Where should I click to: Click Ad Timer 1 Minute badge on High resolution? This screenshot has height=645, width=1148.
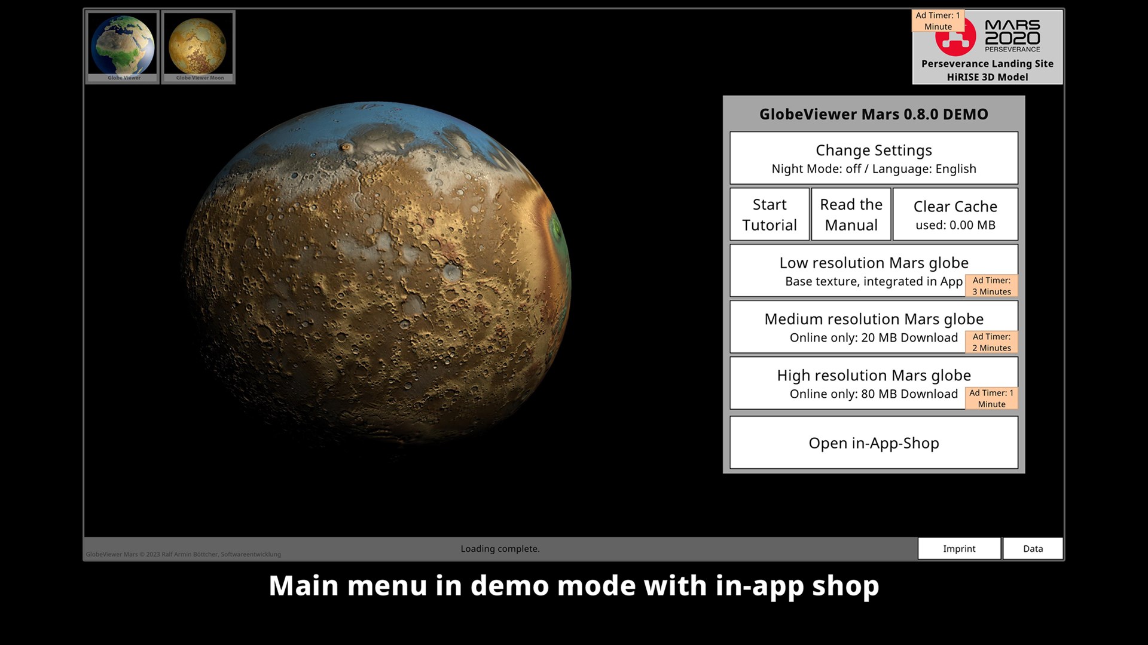[x=991, y=398]
